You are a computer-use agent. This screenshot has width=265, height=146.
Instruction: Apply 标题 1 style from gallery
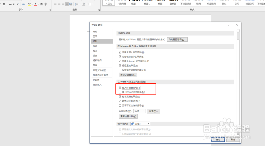[x=134, y=3]
